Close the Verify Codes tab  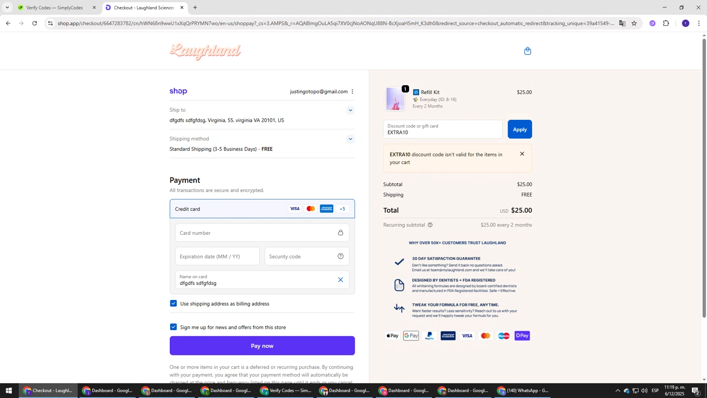[x=94, y=8]
